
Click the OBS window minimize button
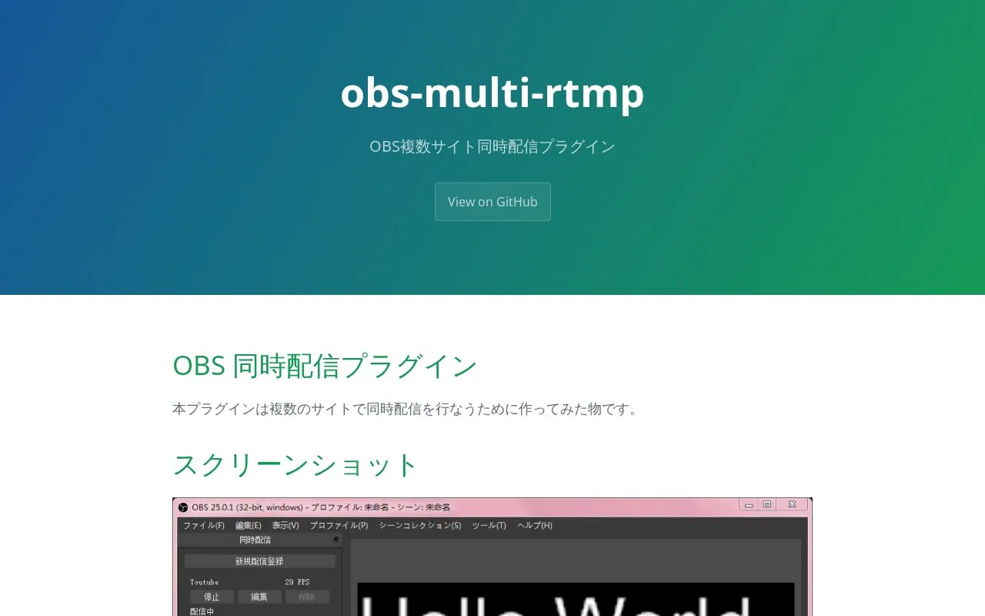(x=749, y=504)
